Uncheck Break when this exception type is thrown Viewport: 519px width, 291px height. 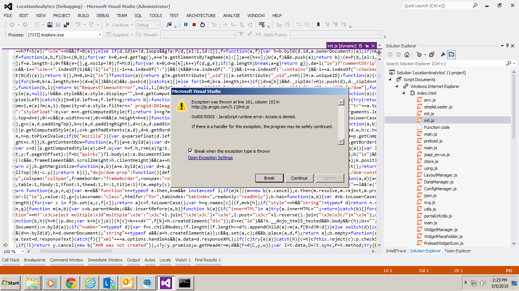(x=191, y=151)
